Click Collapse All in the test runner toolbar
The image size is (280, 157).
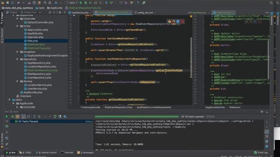pos(39,116)
